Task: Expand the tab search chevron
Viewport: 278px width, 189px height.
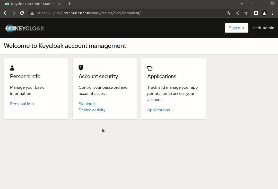Action: (x=242, y=4)
